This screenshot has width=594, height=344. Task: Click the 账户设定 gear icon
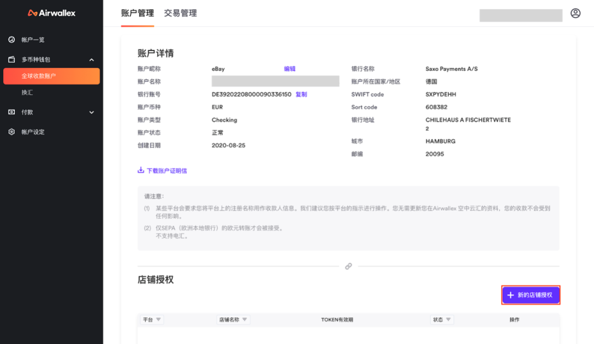(12, 132)
